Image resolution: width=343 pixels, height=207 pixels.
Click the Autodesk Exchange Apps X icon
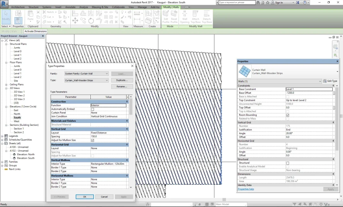click(x=297, y=3)
